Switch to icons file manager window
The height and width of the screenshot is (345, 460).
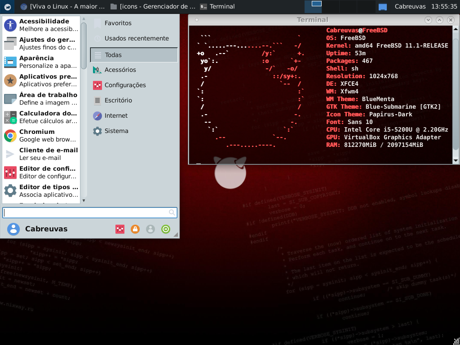153,6
